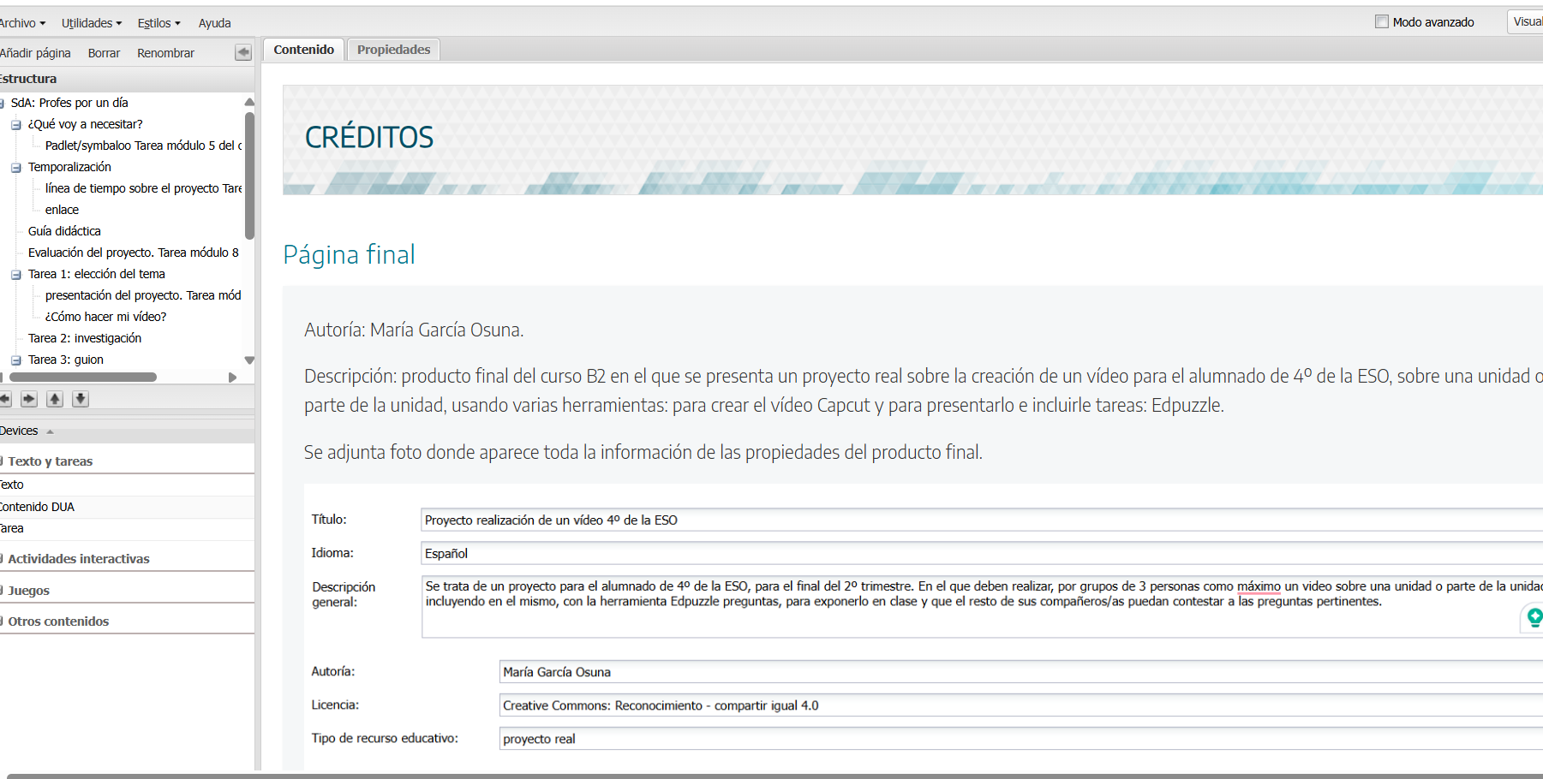Click the Renombrar button
The width and height of the screenshot is (1543, 779).
(165, 53)
